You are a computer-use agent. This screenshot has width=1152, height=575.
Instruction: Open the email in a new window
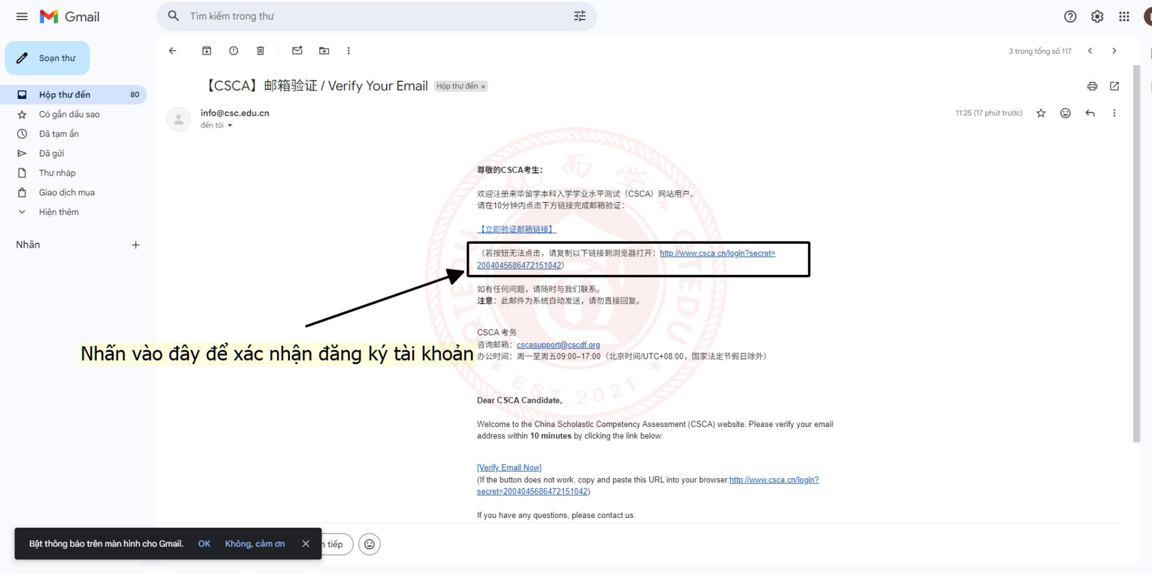tap(1115, 86)
